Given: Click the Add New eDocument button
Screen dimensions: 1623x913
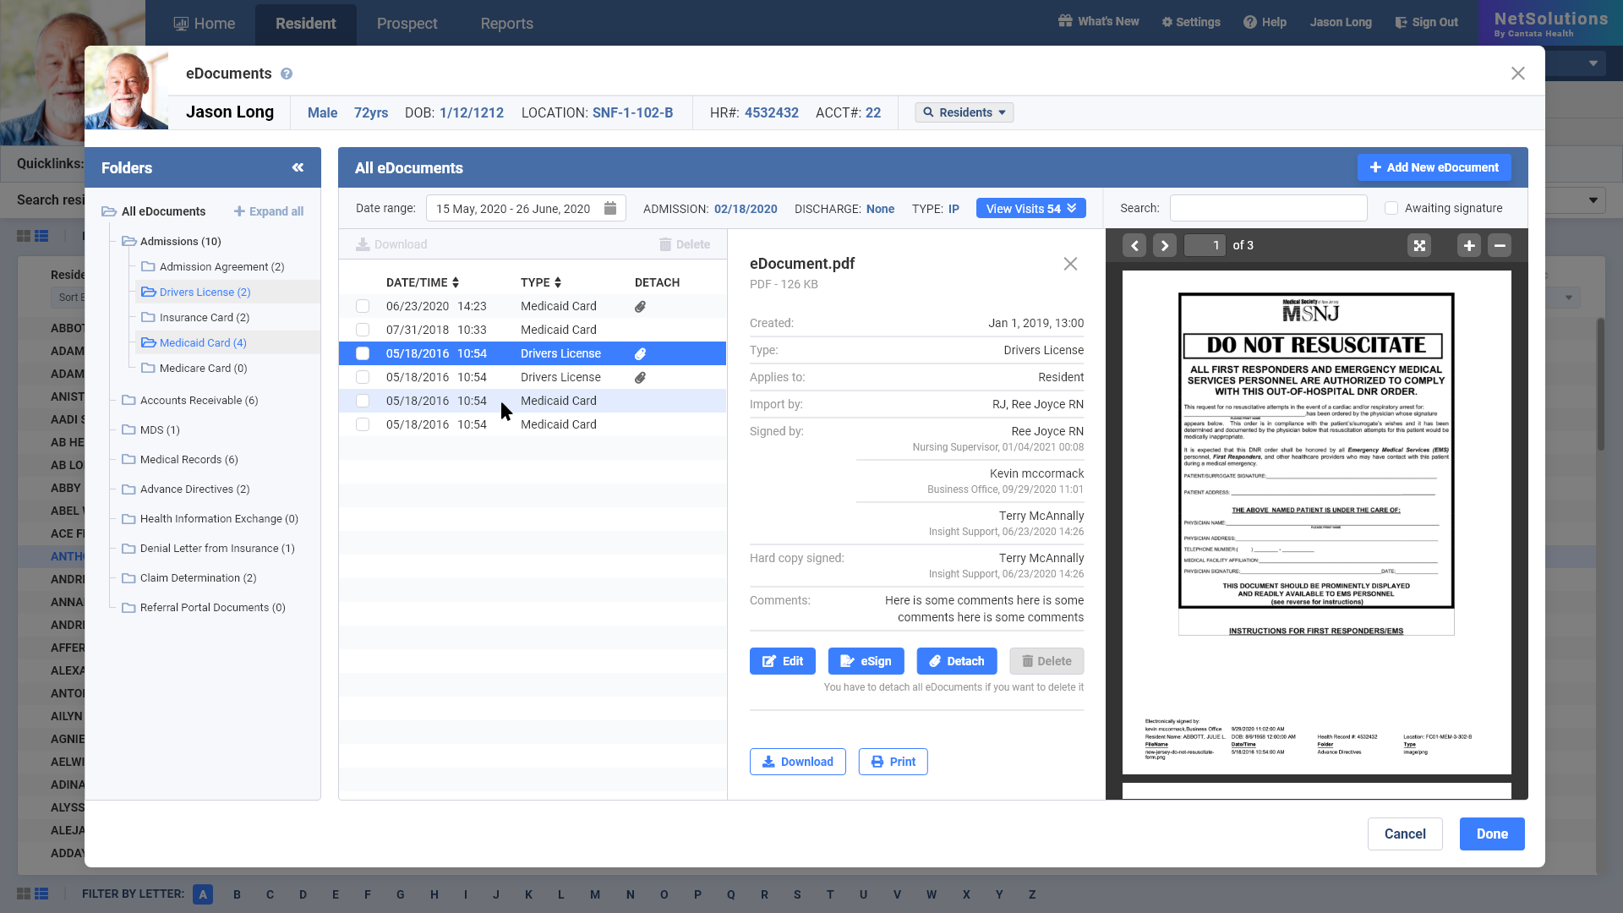Looking at the screenshot, I should pos(1434,167).
